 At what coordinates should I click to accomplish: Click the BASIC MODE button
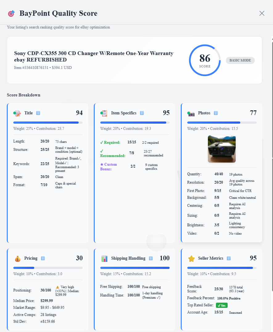tap(240, 60)
